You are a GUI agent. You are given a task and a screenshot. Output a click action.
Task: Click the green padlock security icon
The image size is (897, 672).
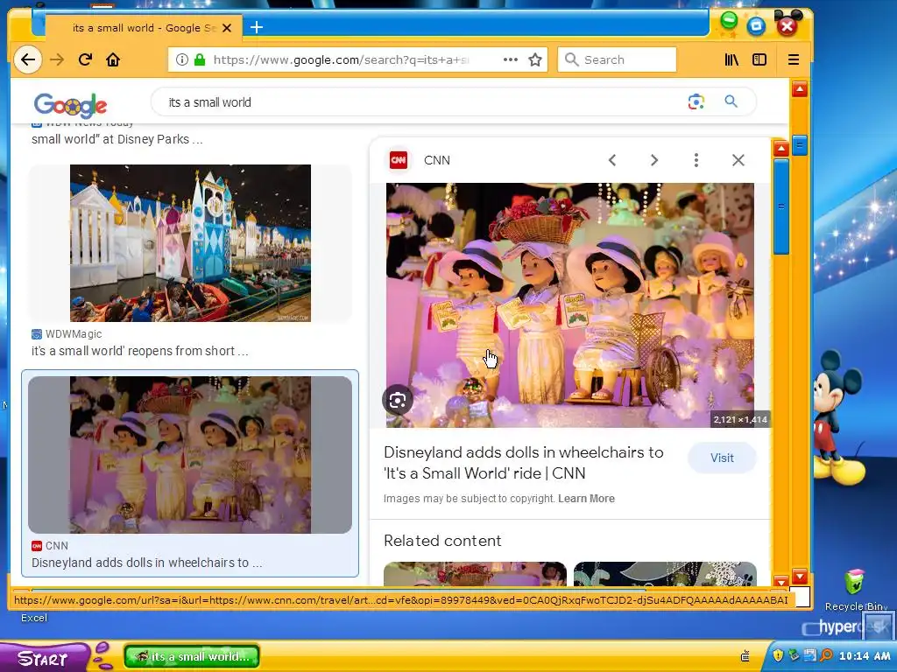pos(200,59)
